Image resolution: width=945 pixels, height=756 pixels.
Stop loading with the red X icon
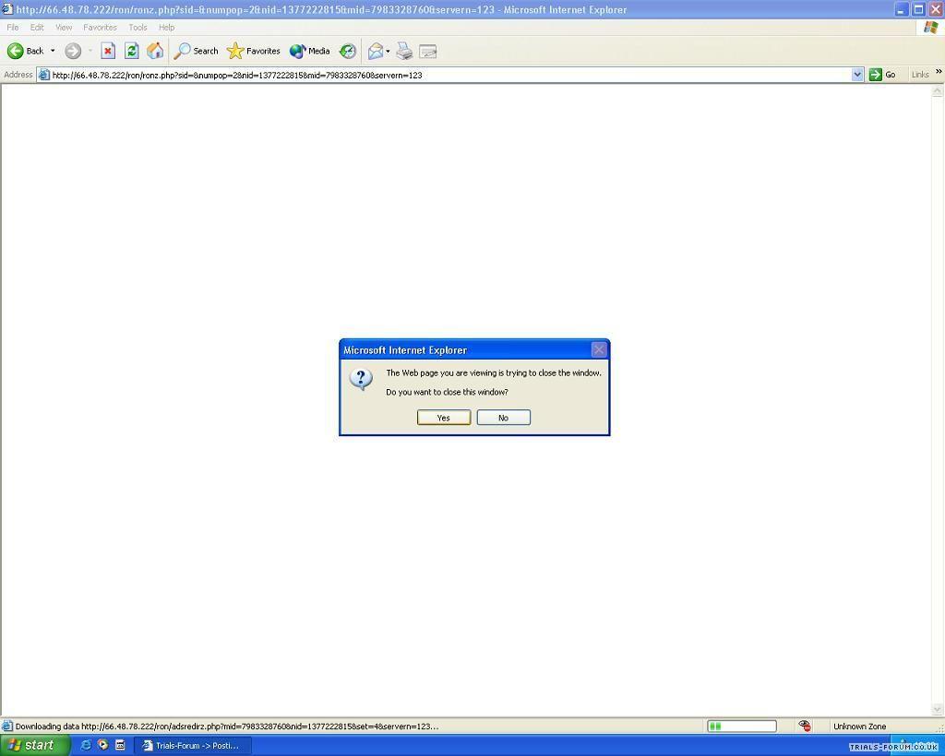pyautogui.click(x=108, y=51)
